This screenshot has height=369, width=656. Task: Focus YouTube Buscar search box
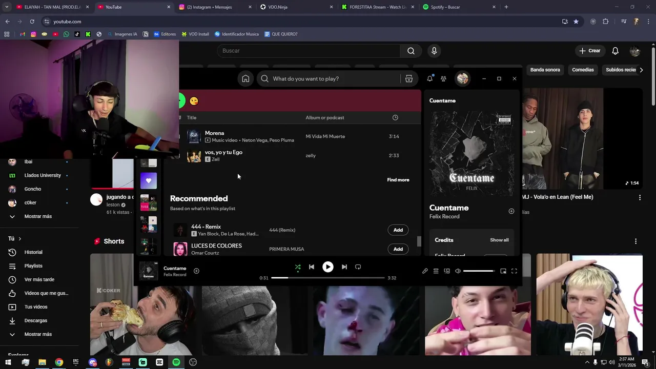point(309,51)
